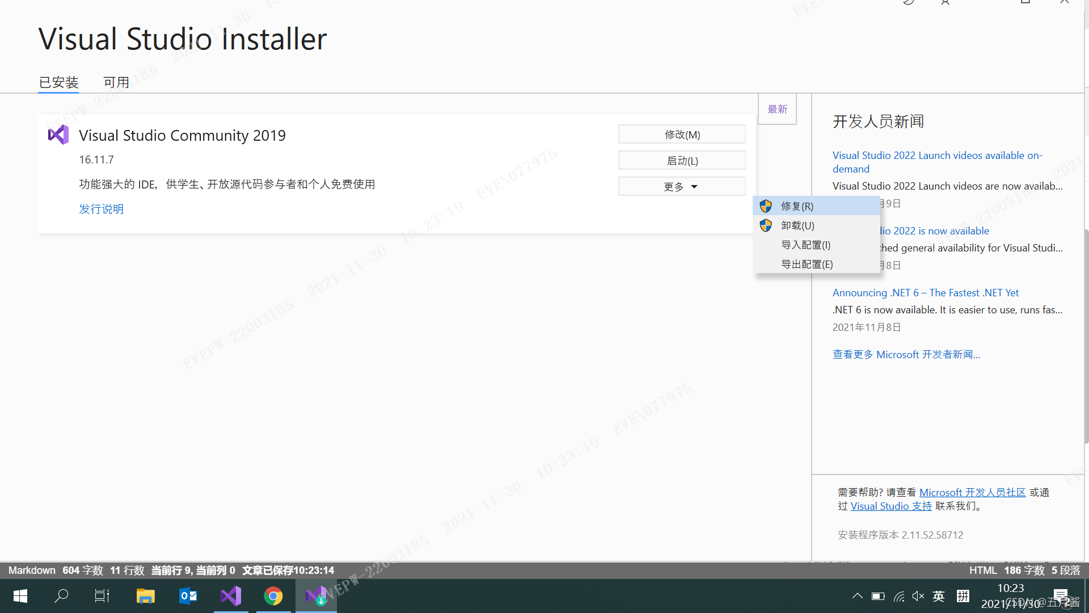This screenshot has height=613, width=1089.
Task: Open File Explorer from the taskbar
Action: pyautogui.click(x=145, y=595)
